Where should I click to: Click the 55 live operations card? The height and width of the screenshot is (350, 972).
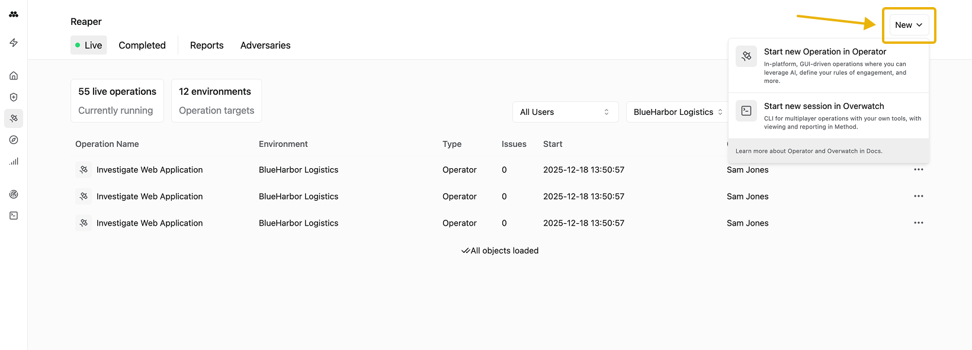[117, 101]
